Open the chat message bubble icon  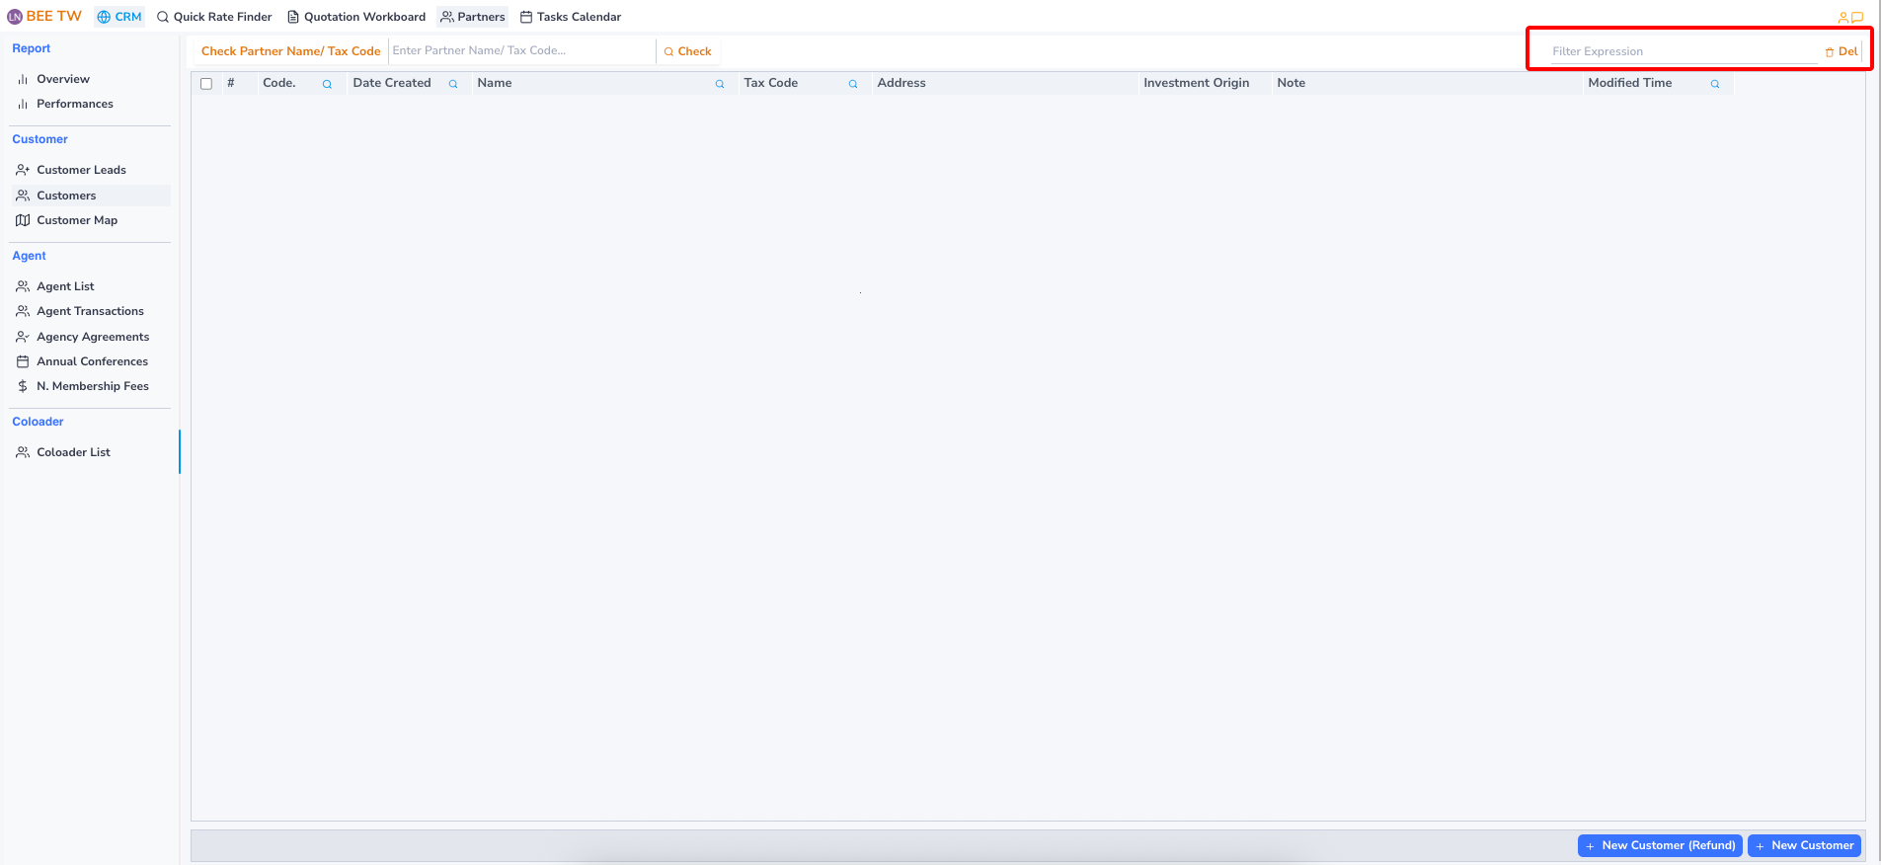pos(1857,18)
